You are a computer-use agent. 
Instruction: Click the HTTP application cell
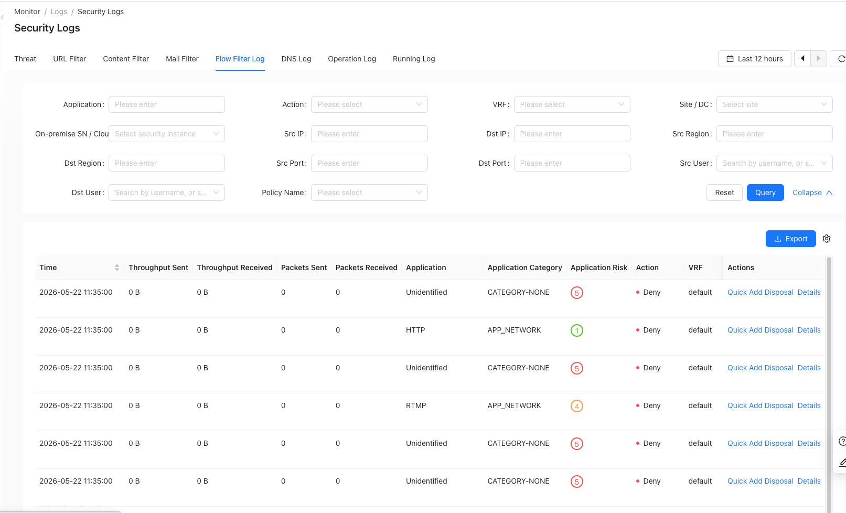pyautogui.click(x=415, y=330)
